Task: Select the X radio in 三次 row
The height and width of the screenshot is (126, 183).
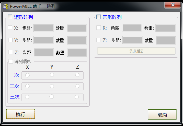Action: pos(27,97)
